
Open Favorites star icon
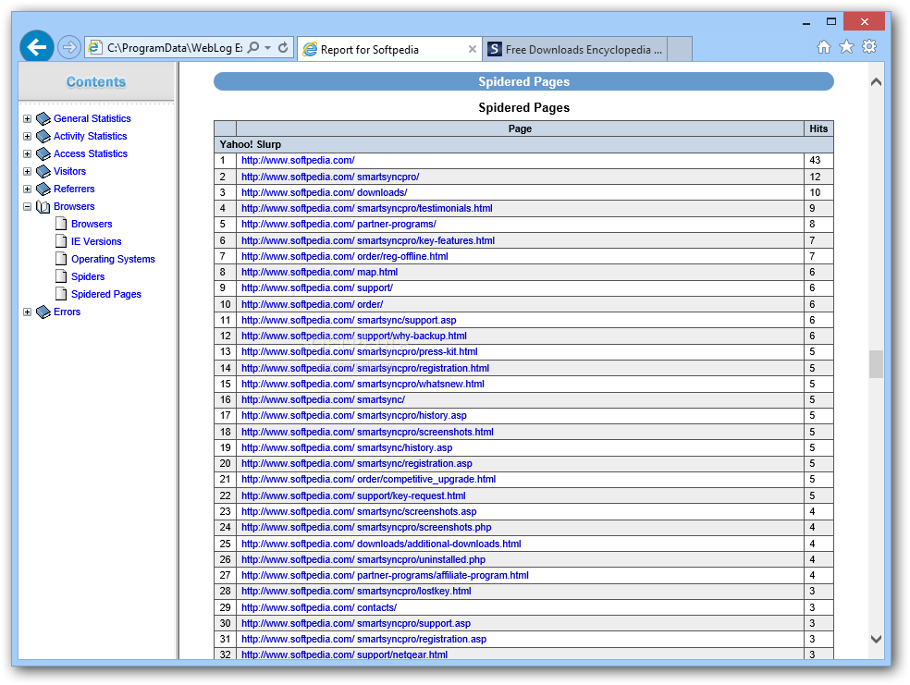coord(847,47)
